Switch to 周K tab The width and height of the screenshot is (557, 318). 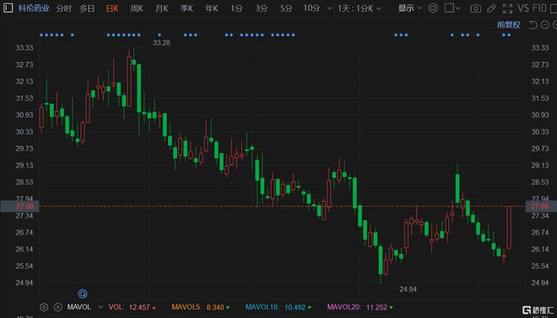point(137,8)
